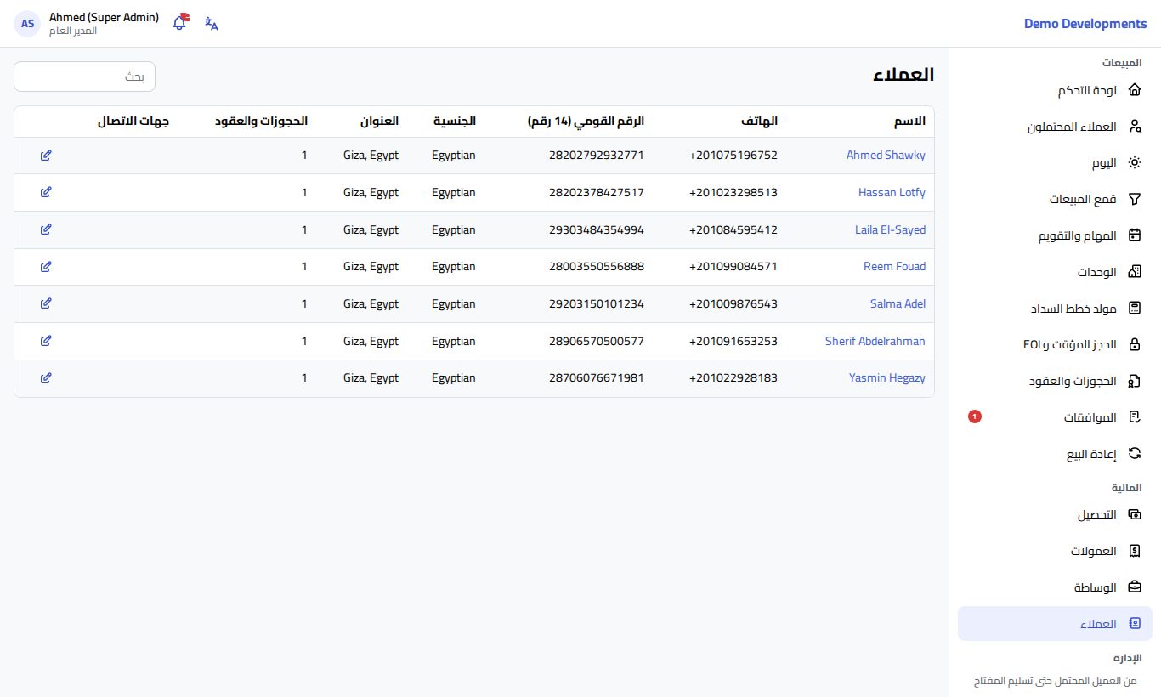Open the approvals menu item with the red badge

pyautogui.click(x=1055, y=417)
